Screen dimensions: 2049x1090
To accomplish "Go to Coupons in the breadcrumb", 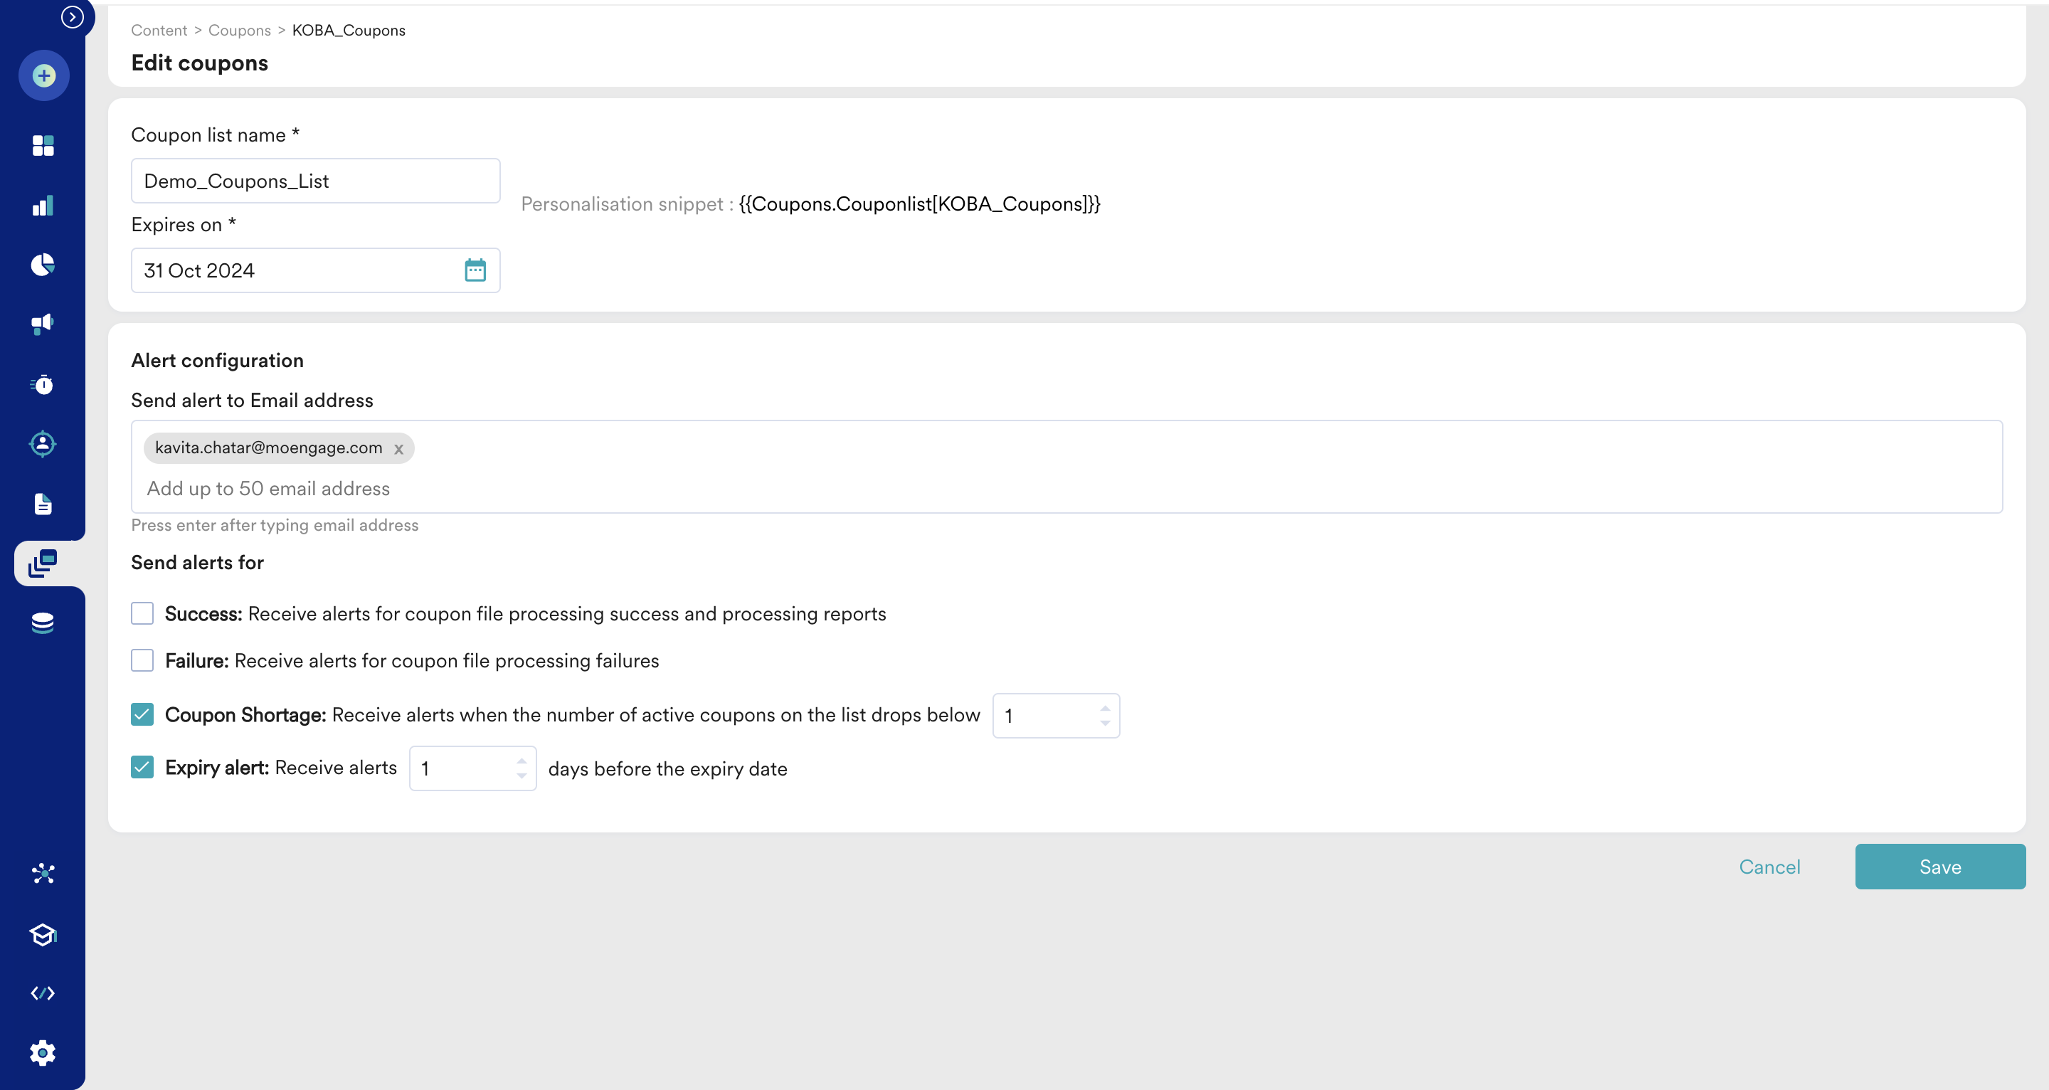I will pos(240,30).
